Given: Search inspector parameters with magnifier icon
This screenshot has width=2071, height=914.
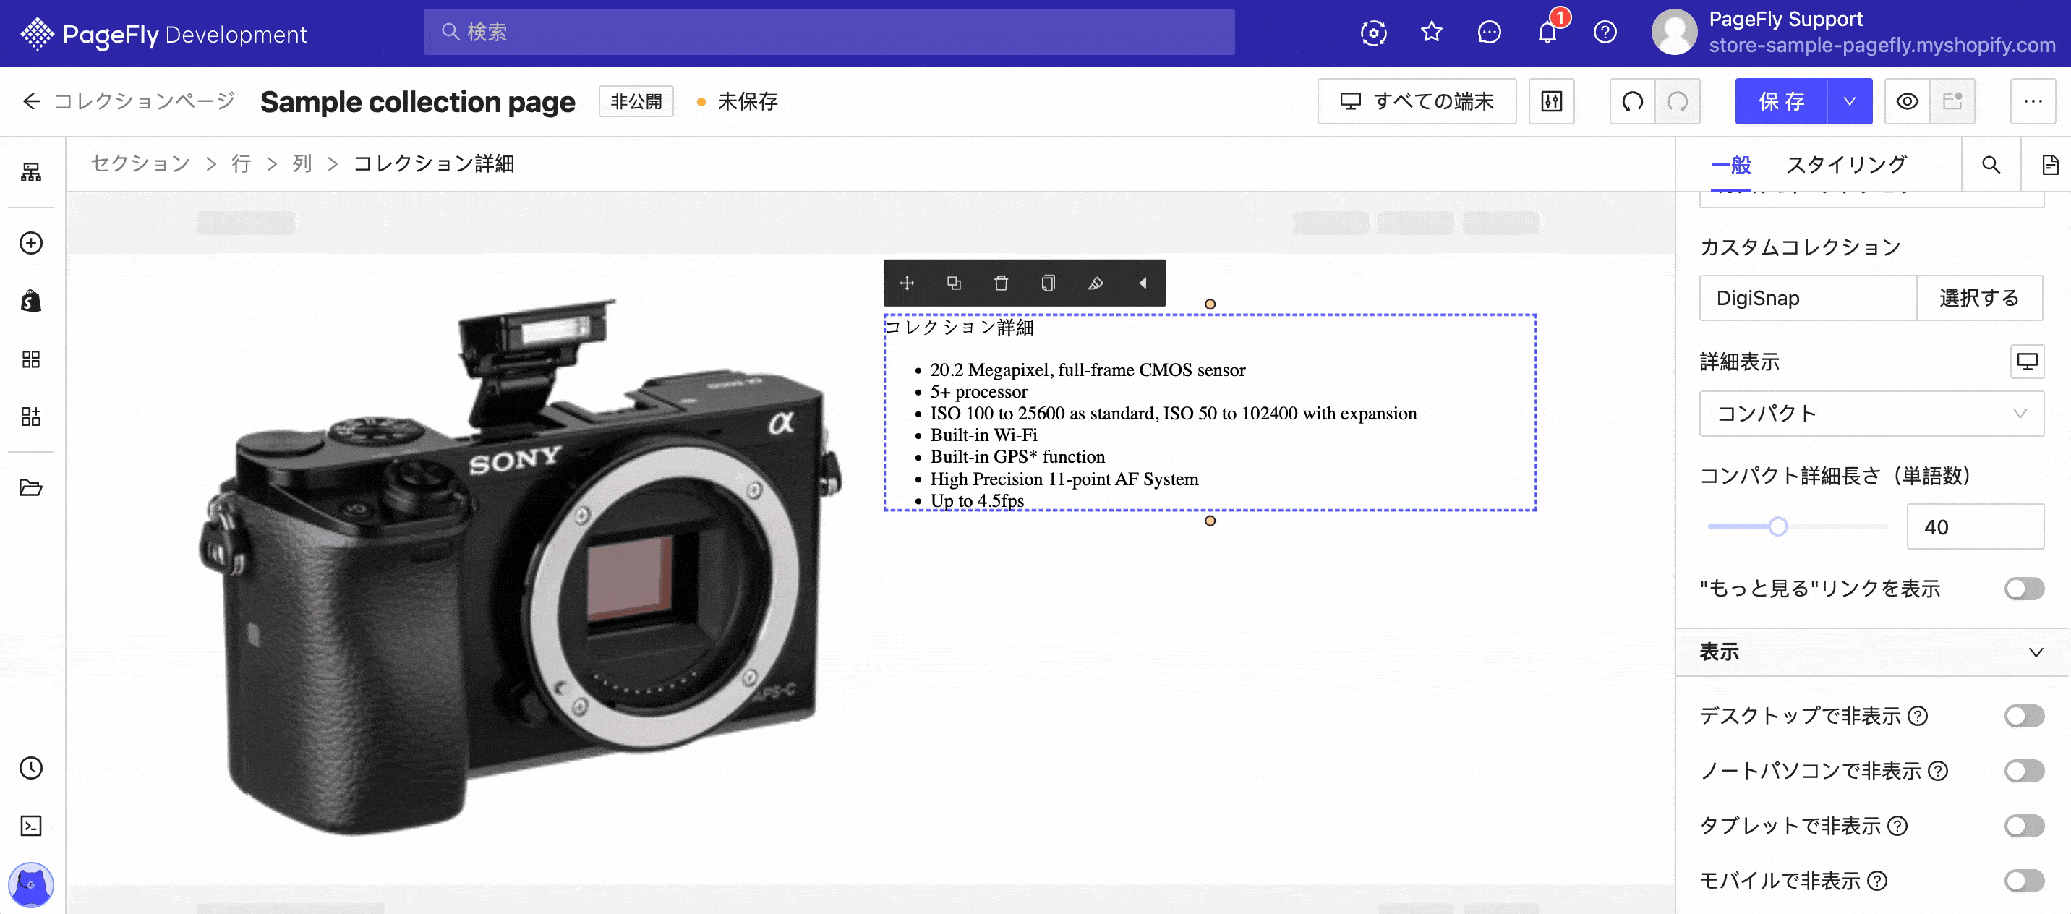Looking at the screenshot, I should 1991,165.
